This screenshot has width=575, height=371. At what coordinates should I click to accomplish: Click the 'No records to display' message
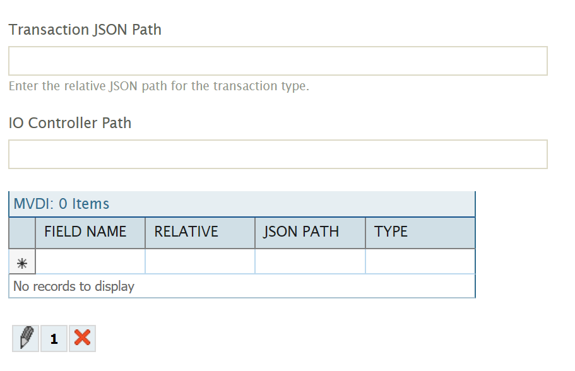coord(74,286)
